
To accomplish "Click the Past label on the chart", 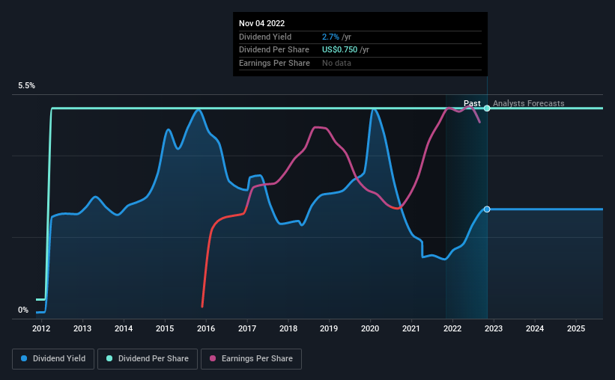I will click(472, 103).
